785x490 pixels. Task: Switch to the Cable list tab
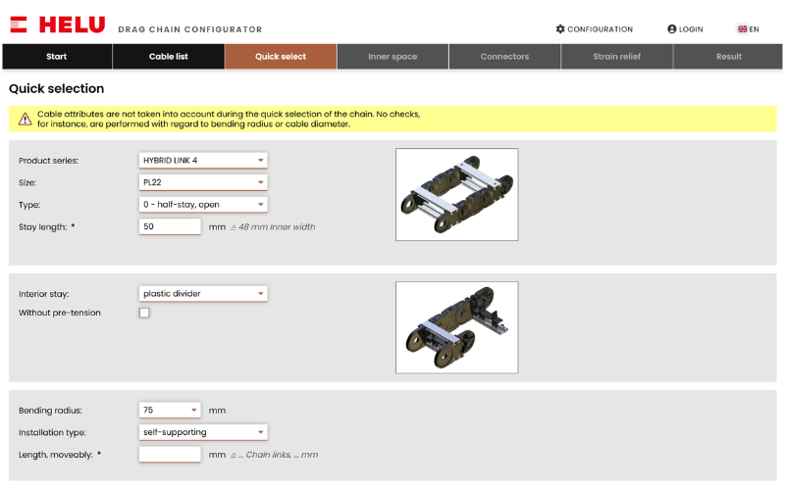pyautogui.click(x=168, y=57)
